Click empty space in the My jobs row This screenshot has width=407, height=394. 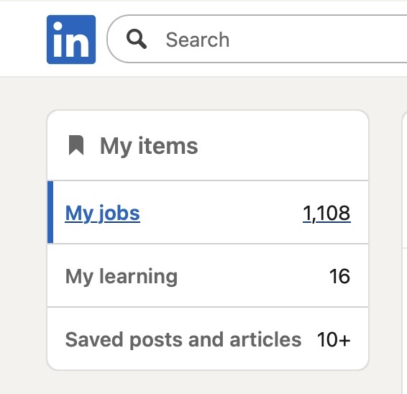point(221,213)
